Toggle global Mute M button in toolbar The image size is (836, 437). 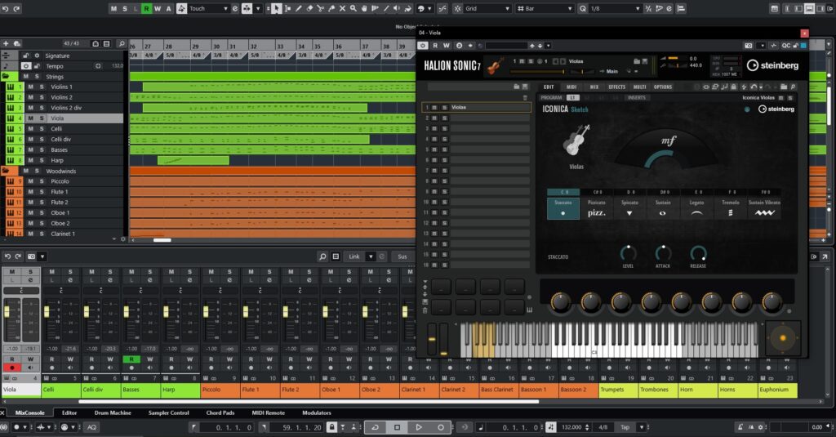click(x=113, y=8)
